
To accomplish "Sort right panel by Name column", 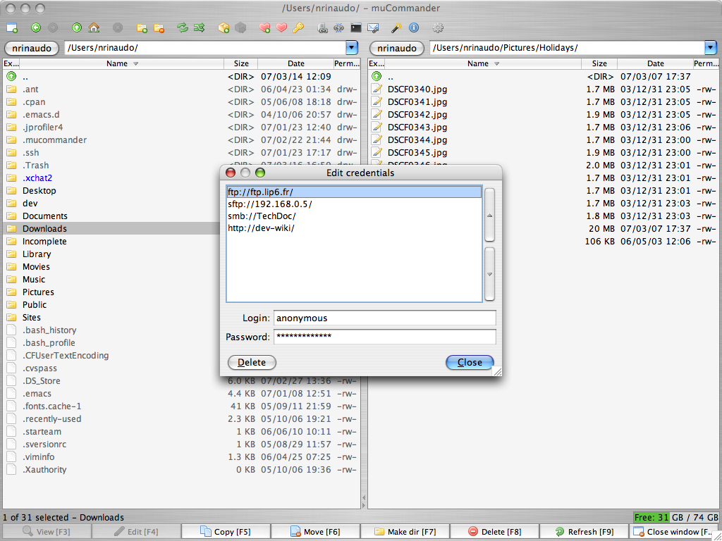I will 483,63.
